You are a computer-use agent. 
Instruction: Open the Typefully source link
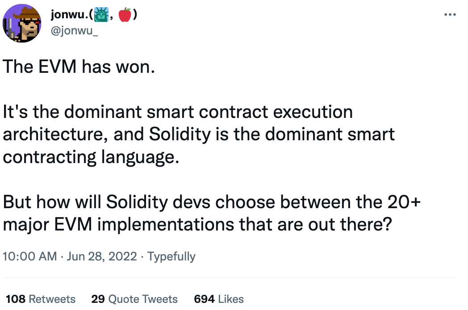[171, 256]
